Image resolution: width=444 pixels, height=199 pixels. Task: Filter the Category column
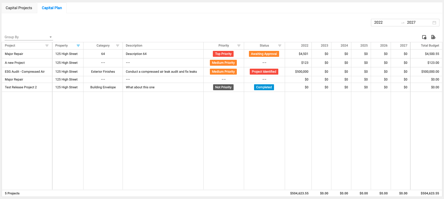click(x=117, y=46)
